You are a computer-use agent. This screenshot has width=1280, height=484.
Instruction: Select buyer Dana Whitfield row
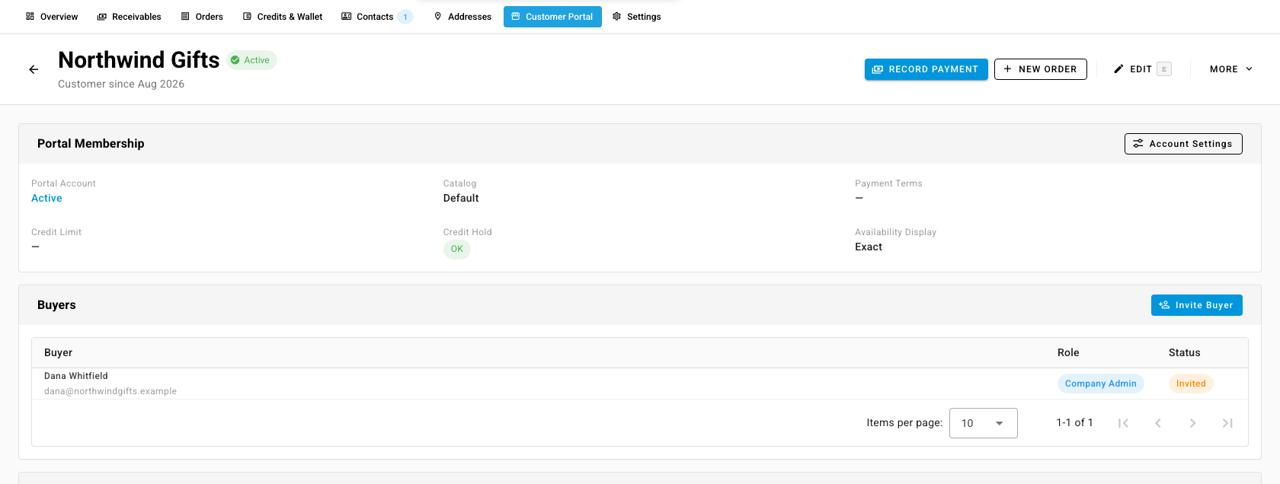pos(640,384)
